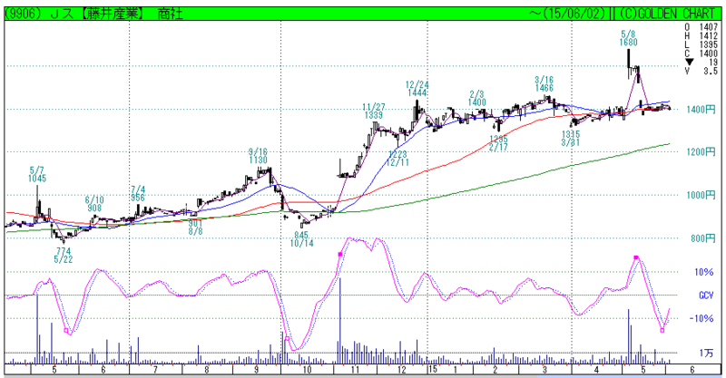Click the (C)GOLDEN CHART credit
The width and height of the screenshot is (726, 378).
point(667,14)
